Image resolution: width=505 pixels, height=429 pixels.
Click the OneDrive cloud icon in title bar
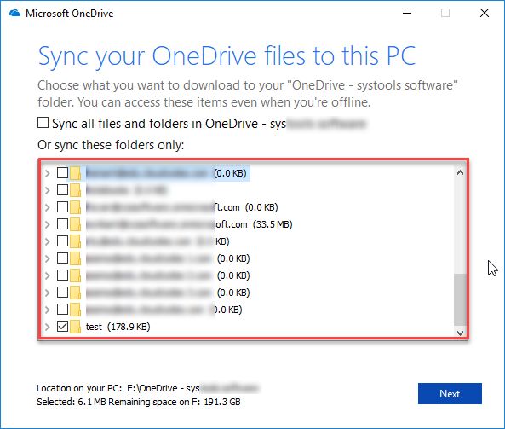[14, 14]
